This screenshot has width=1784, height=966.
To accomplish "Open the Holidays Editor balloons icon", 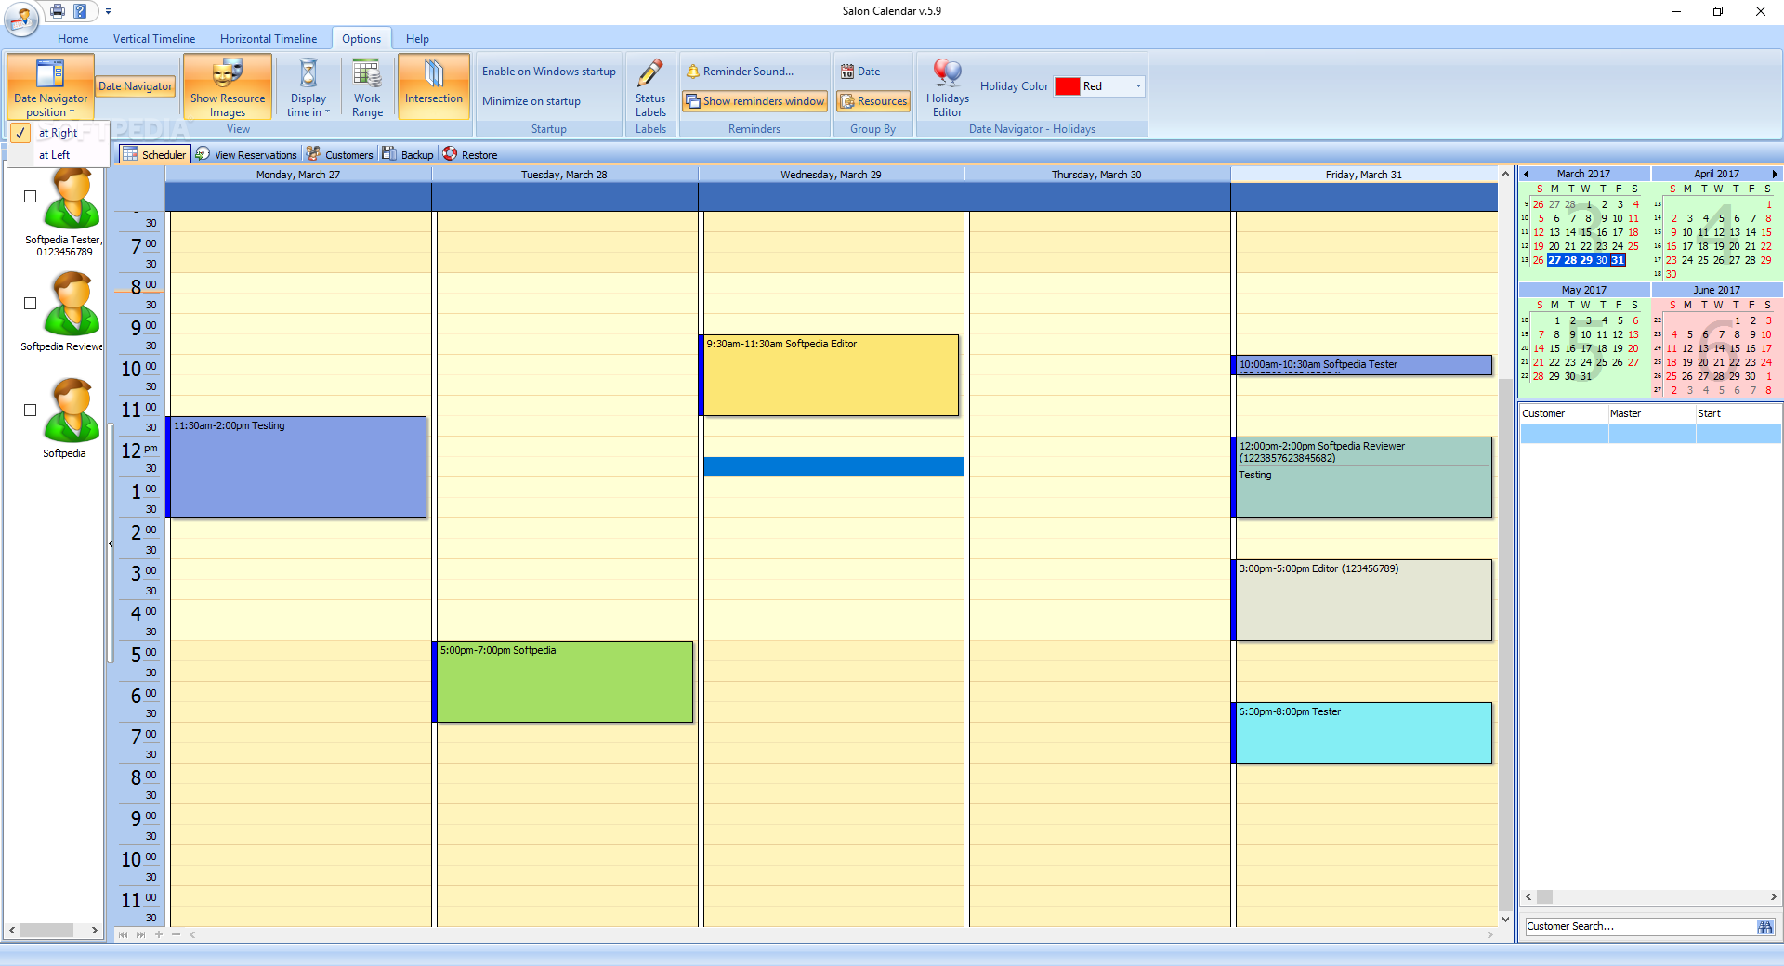I will 948,73.
